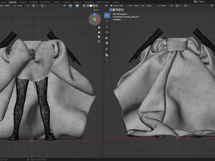Viewport: 215px width, 161px height.
Task: Choose the Invert selection mode icon
Action: coord(120,10)
